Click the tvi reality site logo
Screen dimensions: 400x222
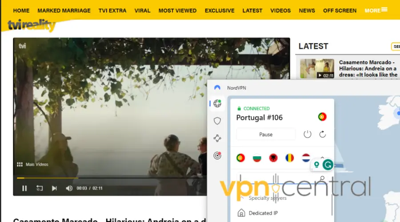[32, 25]
